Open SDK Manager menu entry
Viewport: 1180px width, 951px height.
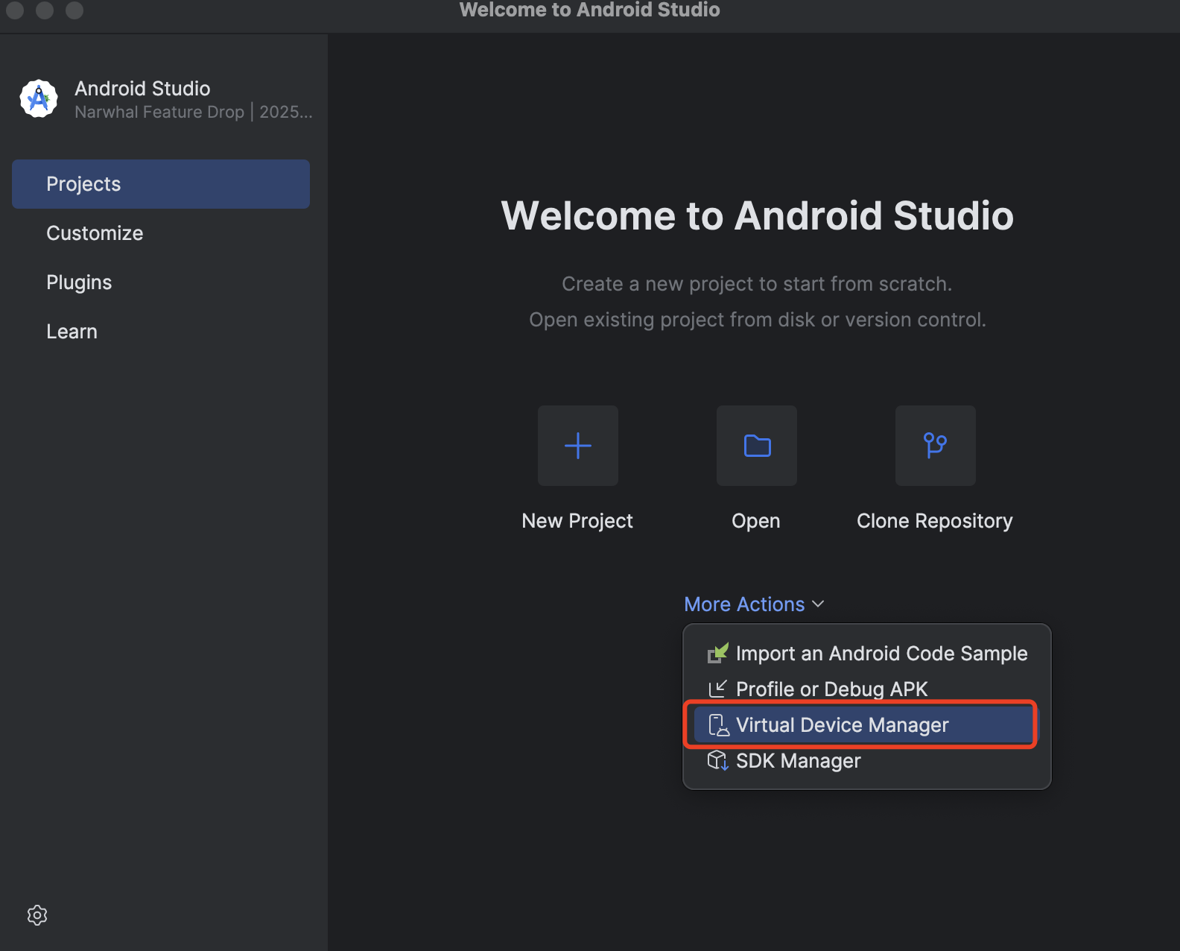pyautogui.click(x=866, y=761)
